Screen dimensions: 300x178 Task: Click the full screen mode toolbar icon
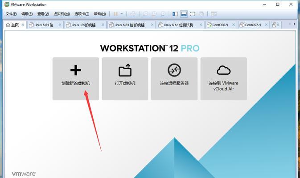click(x=193, y=14)
